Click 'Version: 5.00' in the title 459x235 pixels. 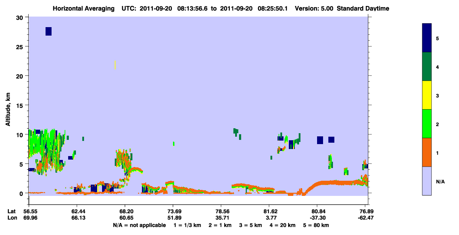click(314, 8)
